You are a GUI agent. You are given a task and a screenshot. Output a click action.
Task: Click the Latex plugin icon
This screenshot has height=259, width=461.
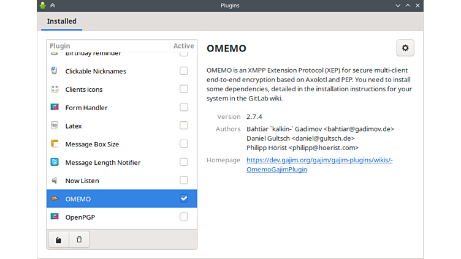point(54,126)
